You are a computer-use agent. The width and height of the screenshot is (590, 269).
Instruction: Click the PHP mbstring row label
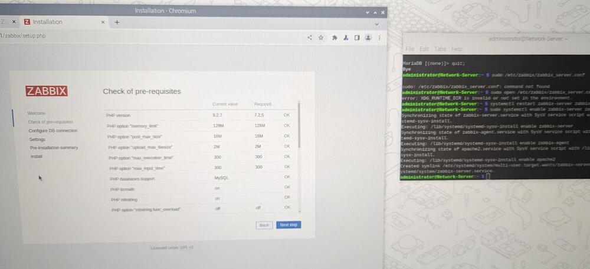coord(124,200)
